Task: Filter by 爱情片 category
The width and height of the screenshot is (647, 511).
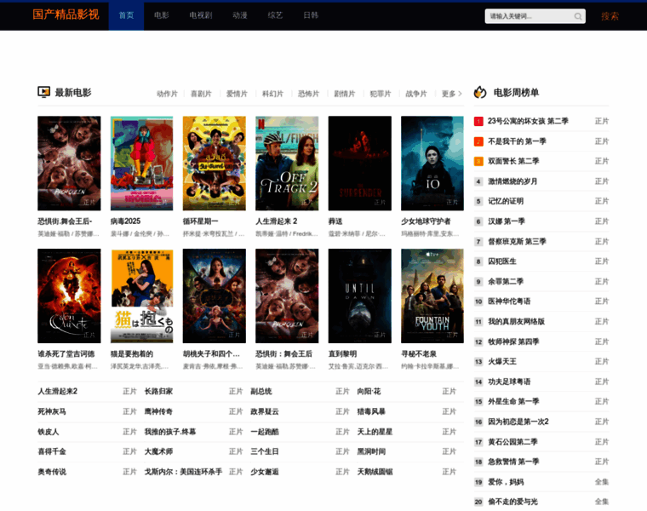Action: tap(237, 94)
